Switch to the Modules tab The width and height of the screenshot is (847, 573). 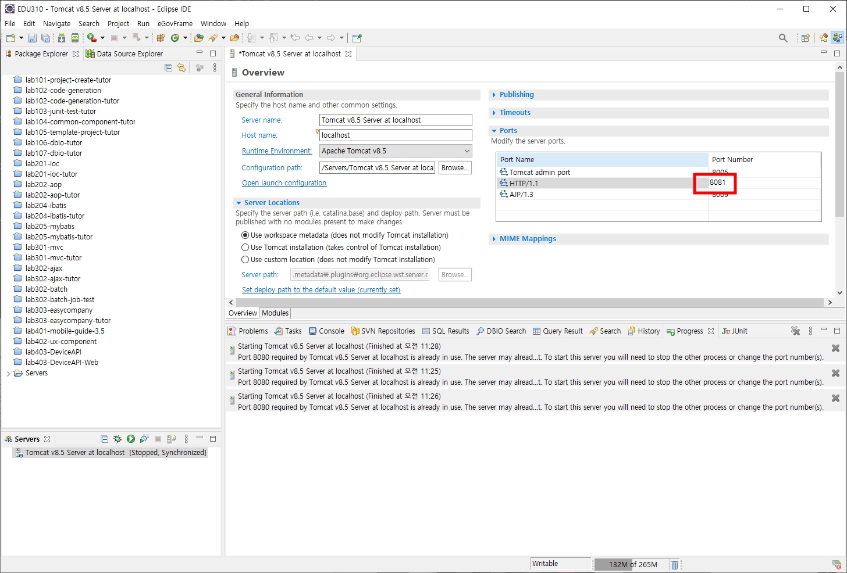(275, 313)
